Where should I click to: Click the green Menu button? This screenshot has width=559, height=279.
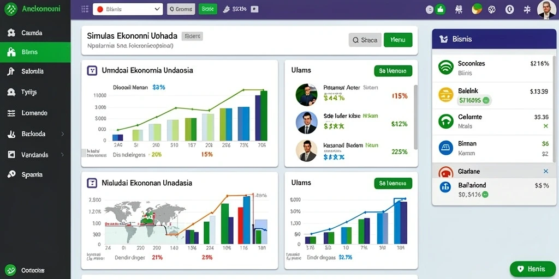pyautogui.click(x=398, y=40)
